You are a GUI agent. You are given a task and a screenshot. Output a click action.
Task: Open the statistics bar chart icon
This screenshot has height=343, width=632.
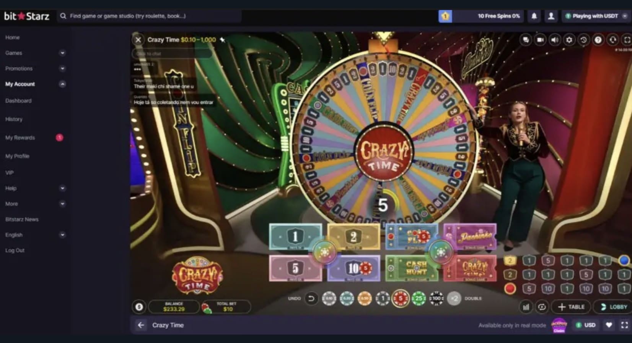(x=526, y=307)
